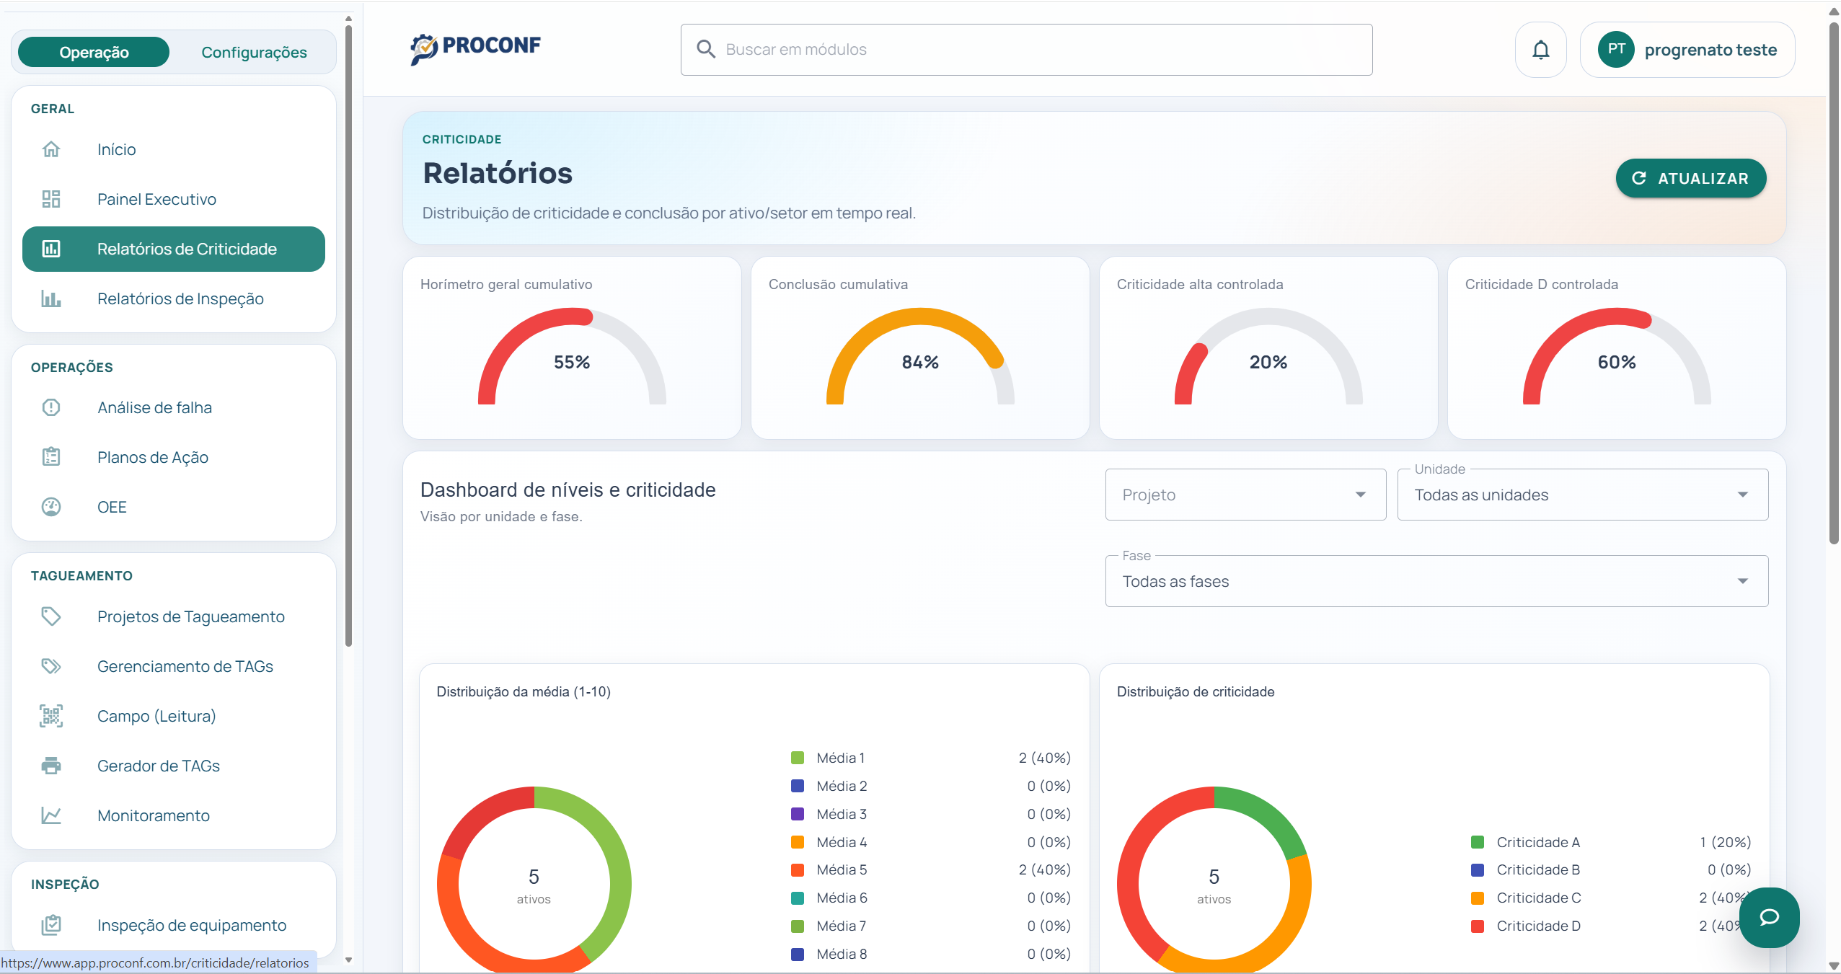Click the Início home icon
This screenshot has width=1841, height=974.
51,149
